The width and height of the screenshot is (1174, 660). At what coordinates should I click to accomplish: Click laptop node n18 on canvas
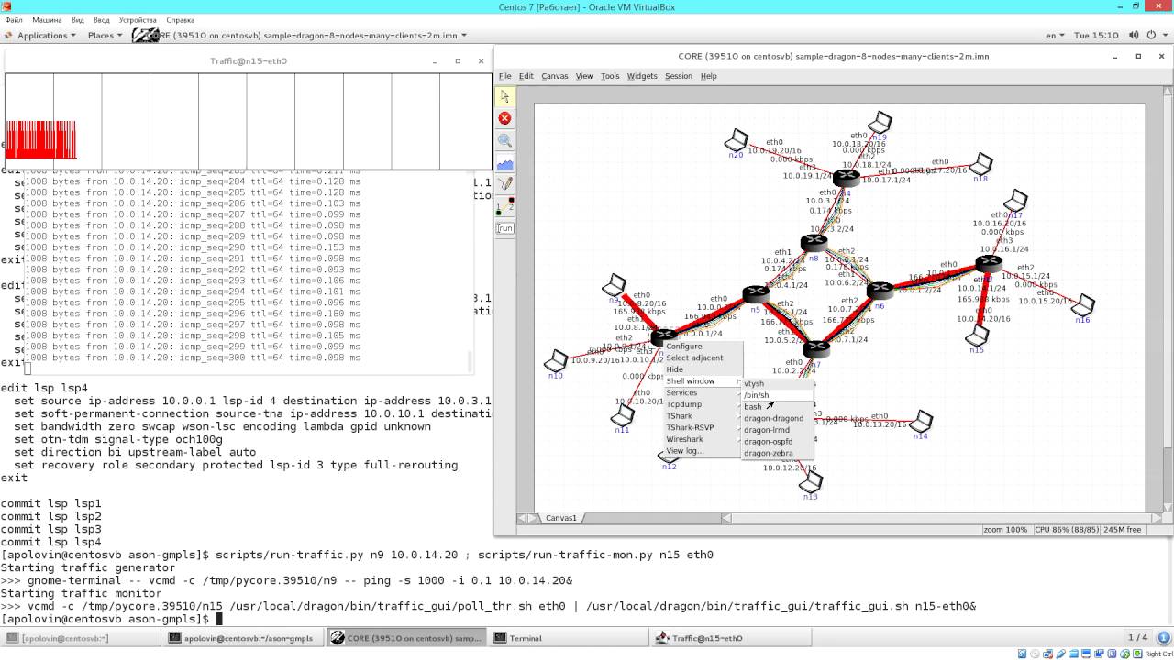point(981,165)
